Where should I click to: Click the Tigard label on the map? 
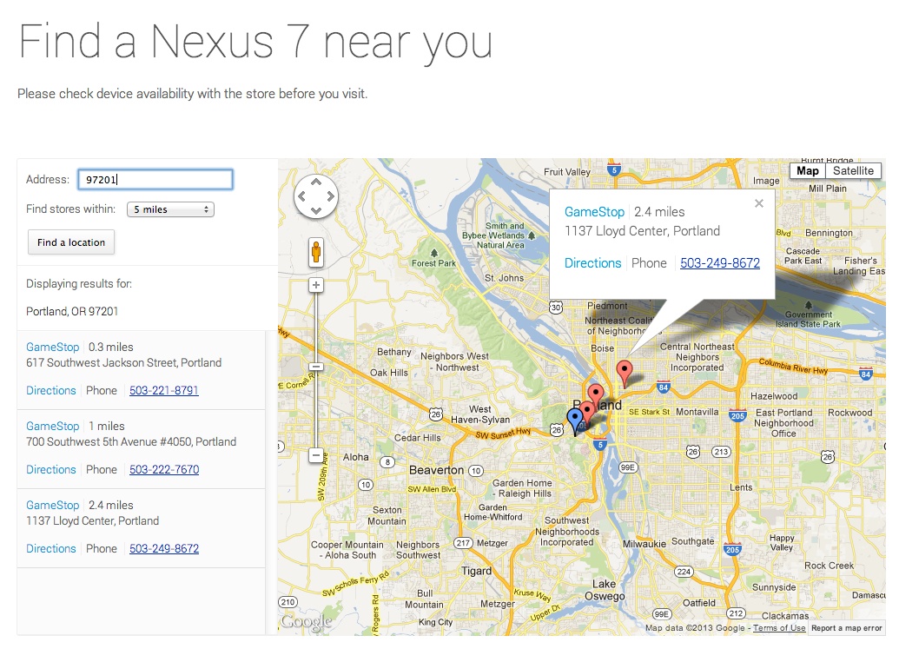477,571
